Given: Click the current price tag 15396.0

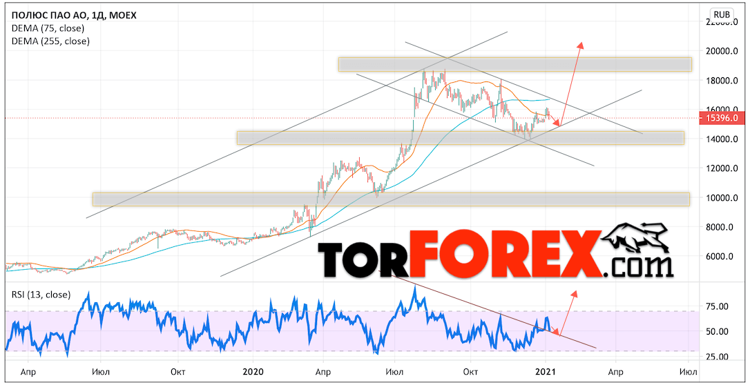Looking at the screenshot, I should point(723,119).
